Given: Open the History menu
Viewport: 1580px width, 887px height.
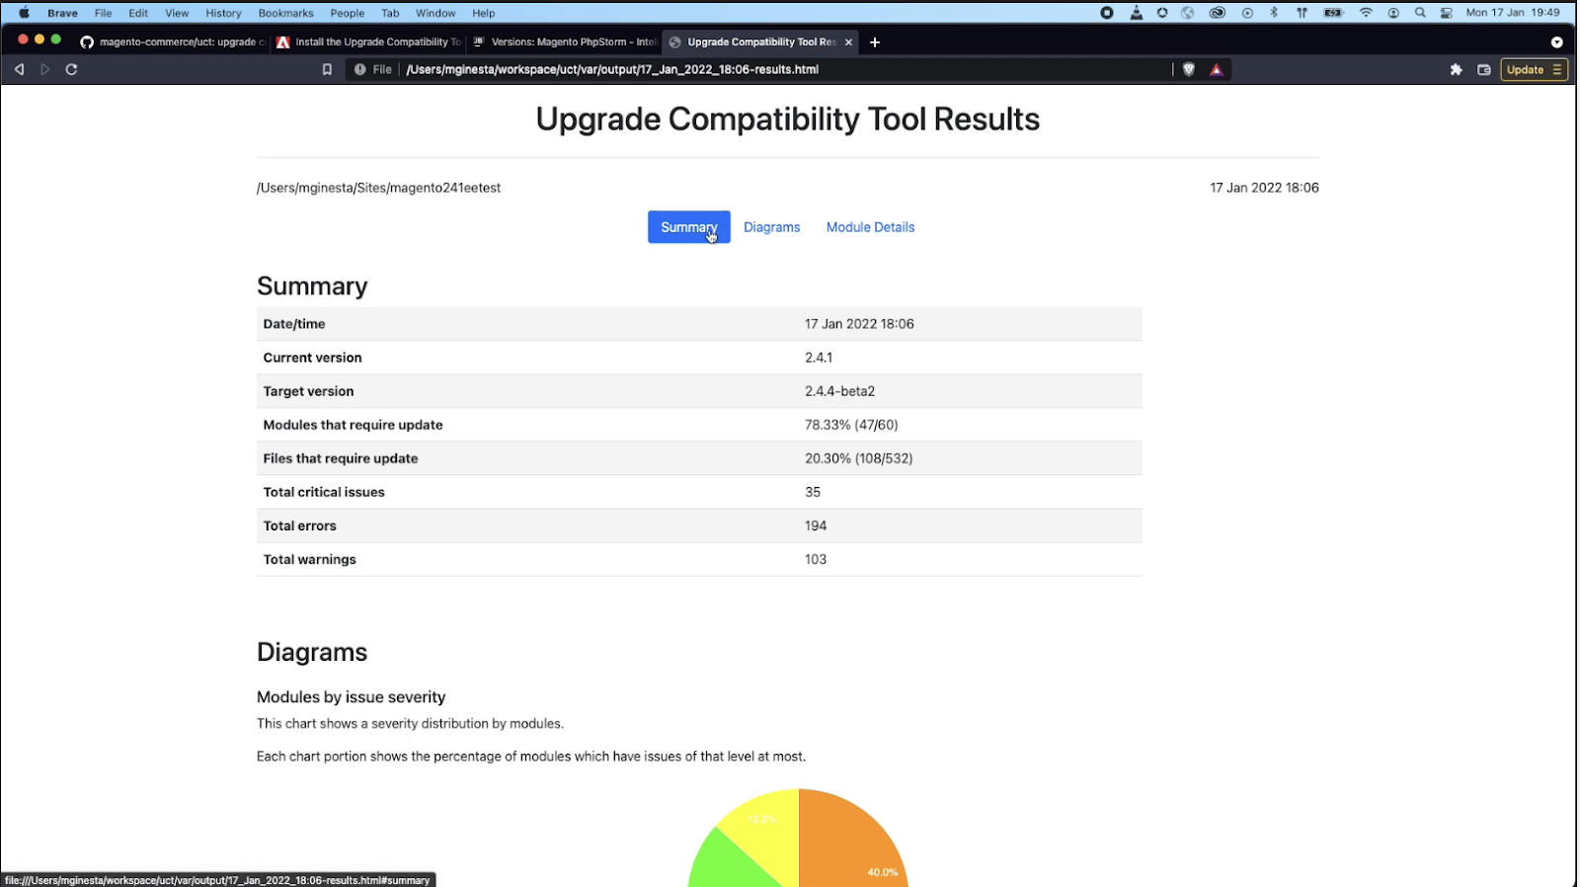Looking at the screenshot, I should pyautogui.click(x=223, y=13).
